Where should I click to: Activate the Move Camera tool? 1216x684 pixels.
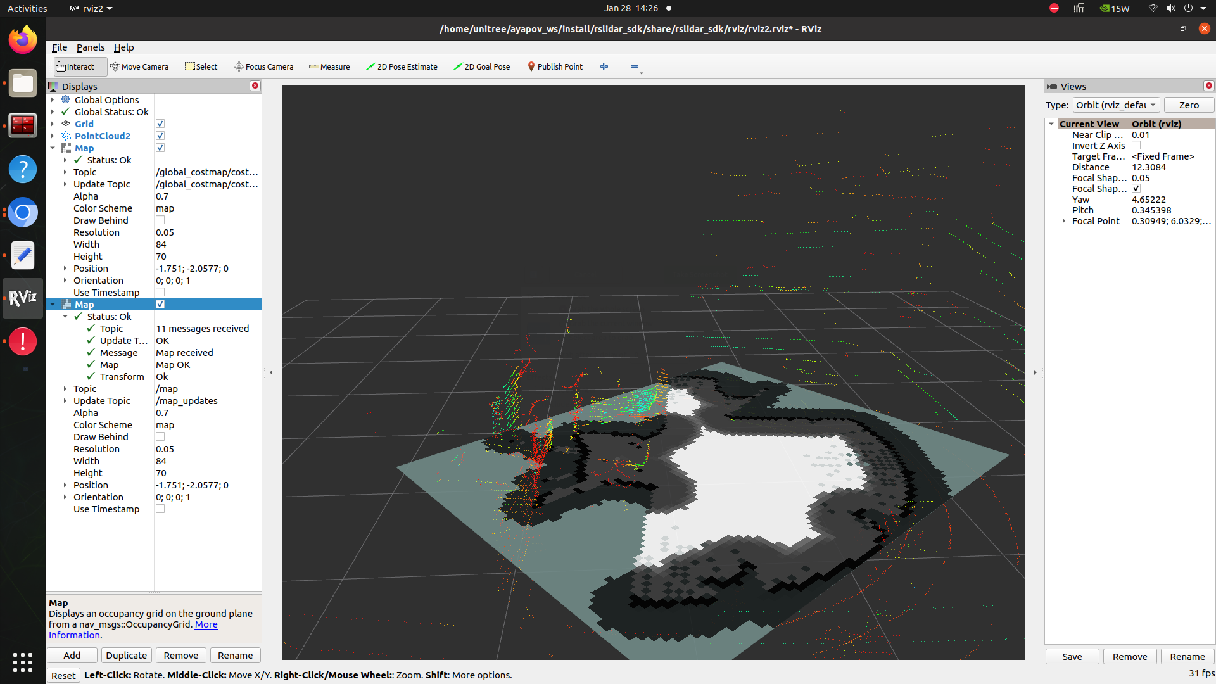tap(139, 66)
